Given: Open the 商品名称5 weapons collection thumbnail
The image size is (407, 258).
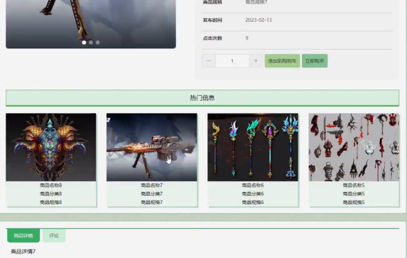Looking at the screenshot, I should pyautogui.click(x=354, y=147).
